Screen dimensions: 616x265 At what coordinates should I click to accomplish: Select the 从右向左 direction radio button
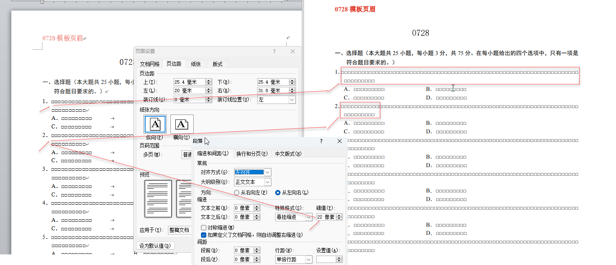pos(237,192)
